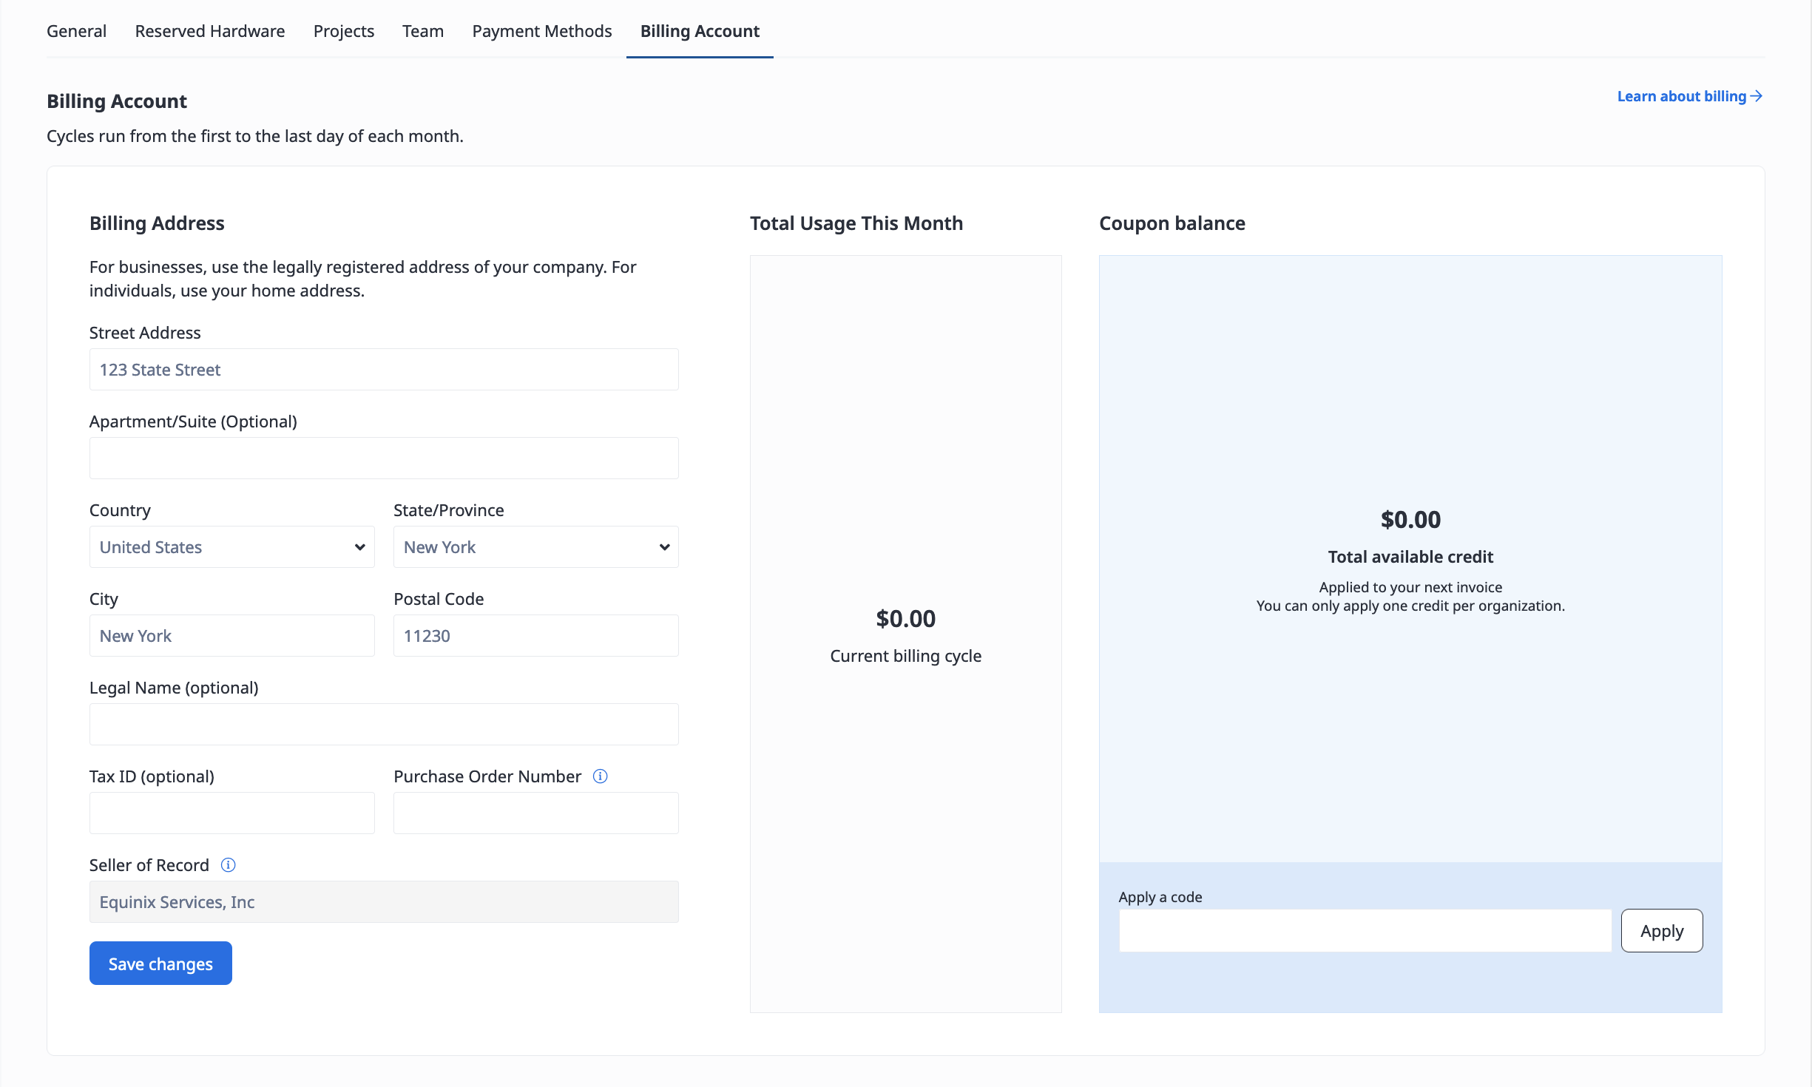This screenshot has height=1087, width=1812.
Task: Click the Coupon balance heading
Action: [x=1172, y=223]
